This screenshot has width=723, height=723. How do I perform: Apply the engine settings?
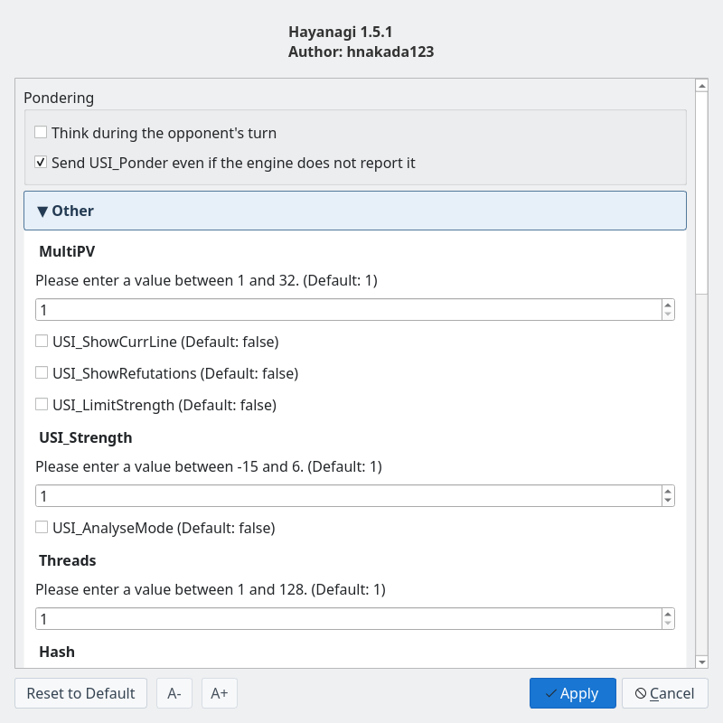[x=573, y=693]
